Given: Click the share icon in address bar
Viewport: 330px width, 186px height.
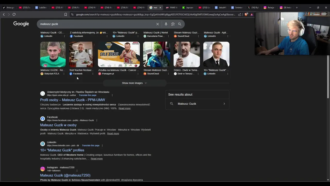Looking at the screenshot, I should (240, 14).
